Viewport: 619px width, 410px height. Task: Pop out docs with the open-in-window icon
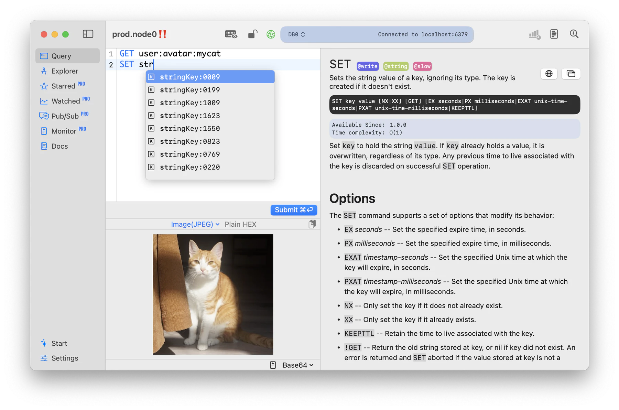coord(571,74)
